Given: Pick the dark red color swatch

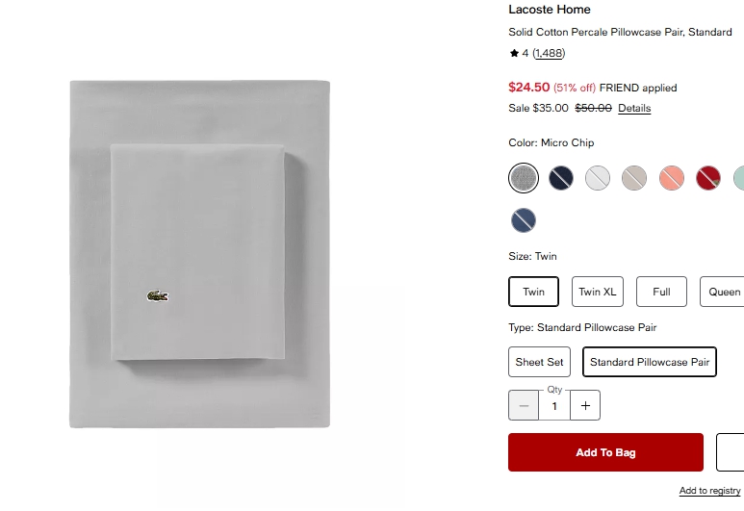Looking at the screenshot, I should pyautogui.click(x=708, y=178).
